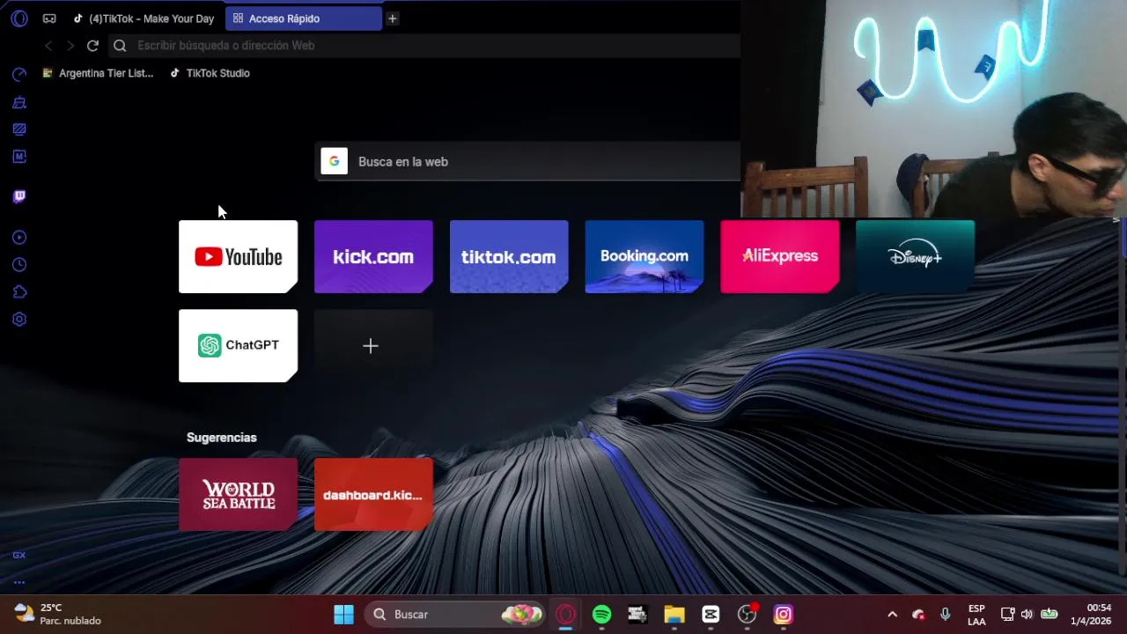This screenshot has height=634, width=1127.
Task: Open the ChatGPT speed dial tile
Action: pos(238,345)
